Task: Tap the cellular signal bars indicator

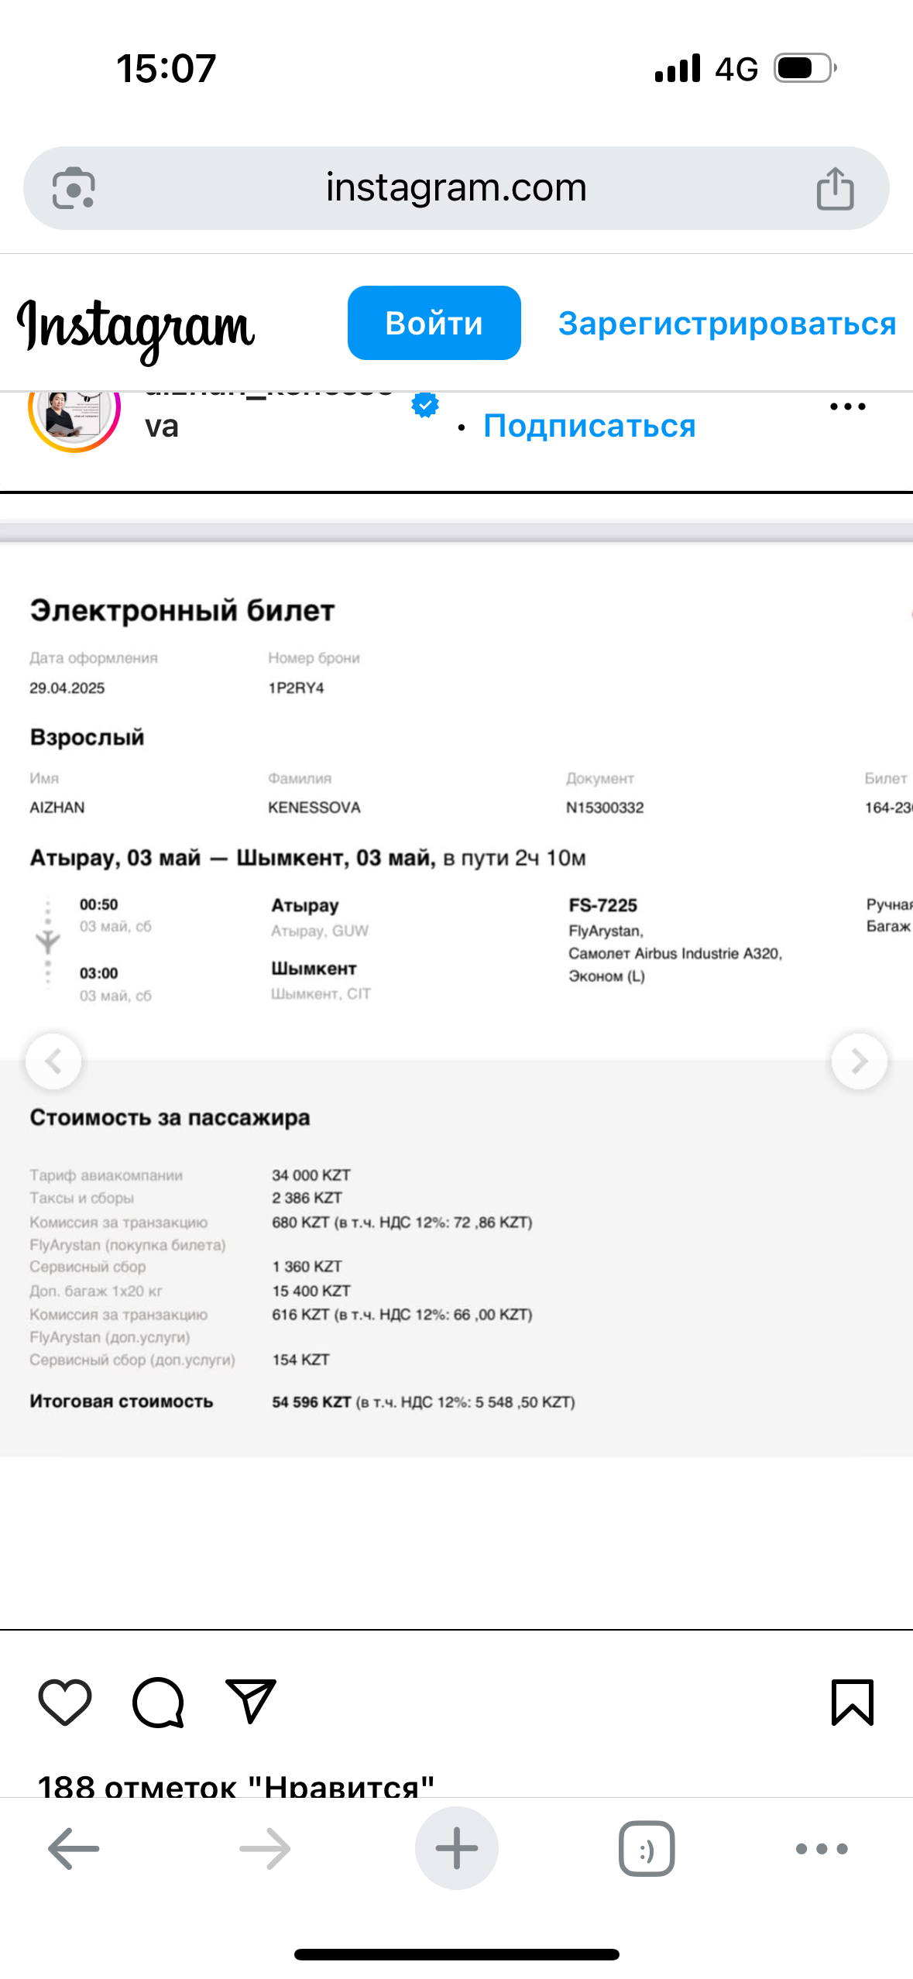Action: (x=678, y=68)
